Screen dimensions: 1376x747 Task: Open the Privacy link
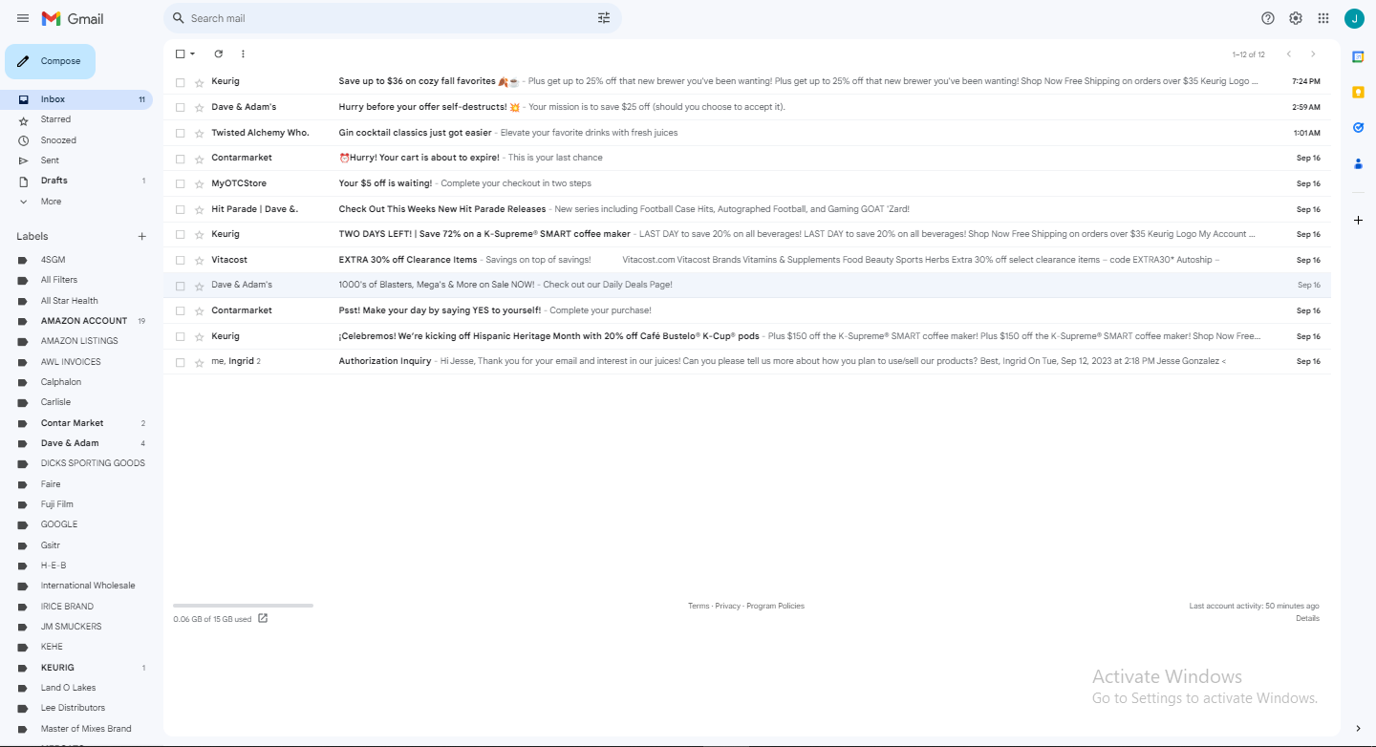coord(728,607)
